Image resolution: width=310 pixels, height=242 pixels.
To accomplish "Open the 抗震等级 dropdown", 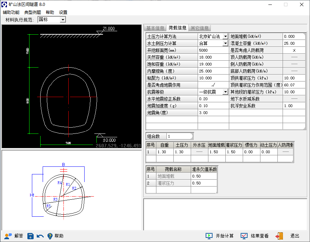I will point(225,92).
